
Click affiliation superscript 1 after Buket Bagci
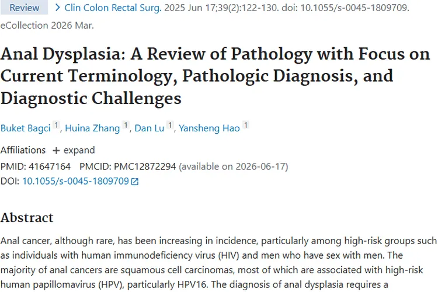pyautogui.click(x=56, y=126)
